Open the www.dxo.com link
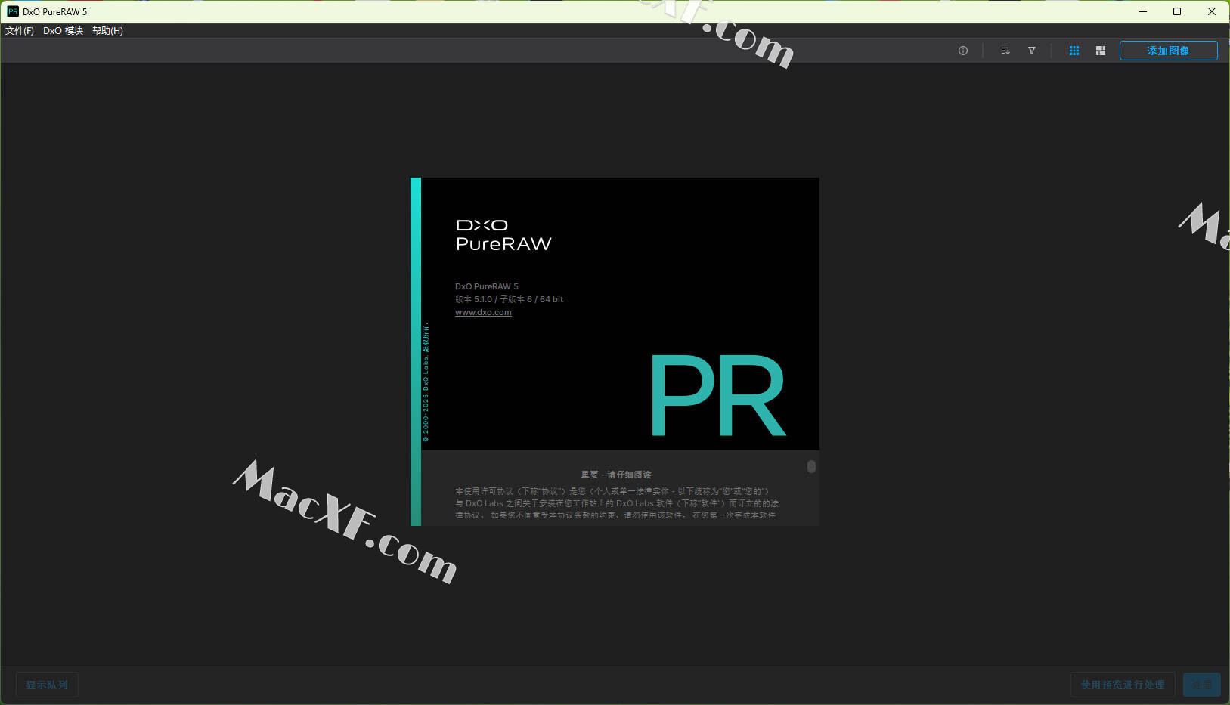 [483, 312]
